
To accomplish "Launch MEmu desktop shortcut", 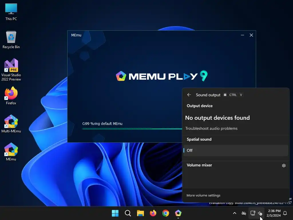I will tap(11, 152).
